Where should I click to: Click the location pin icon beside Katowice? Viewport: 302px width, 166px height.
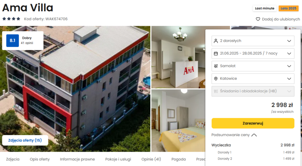click(x=216, y=79)
